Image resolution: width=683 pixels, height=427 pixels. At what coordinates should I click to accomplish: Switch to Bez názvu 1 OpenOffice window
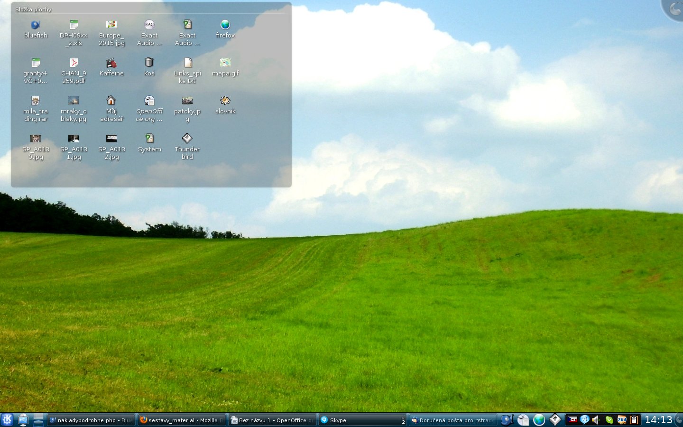(272, 420)
